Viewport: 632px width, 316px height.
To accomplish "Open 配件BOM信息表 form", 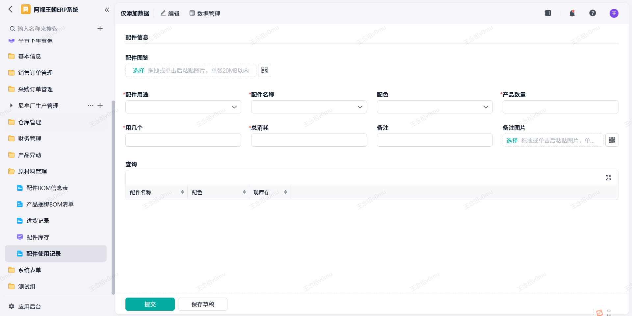I will 56,188.
